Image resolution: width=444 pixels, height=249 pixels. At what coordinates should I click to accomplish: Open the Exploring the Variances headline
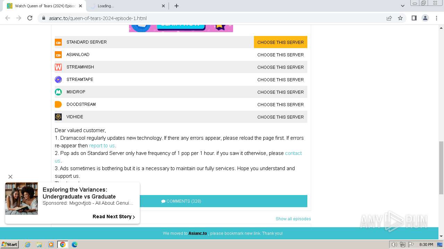(x=79, y=193)
